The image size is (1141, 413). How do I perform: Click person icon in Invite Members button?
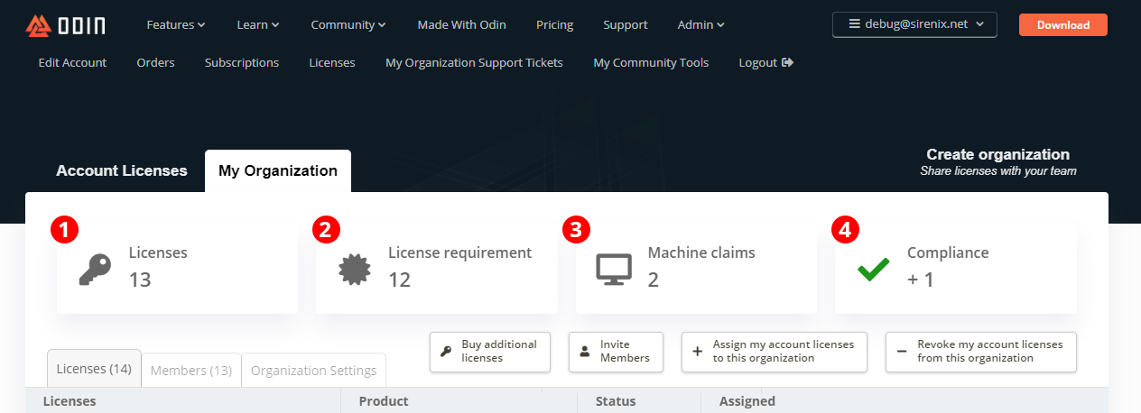click(584, 352)
